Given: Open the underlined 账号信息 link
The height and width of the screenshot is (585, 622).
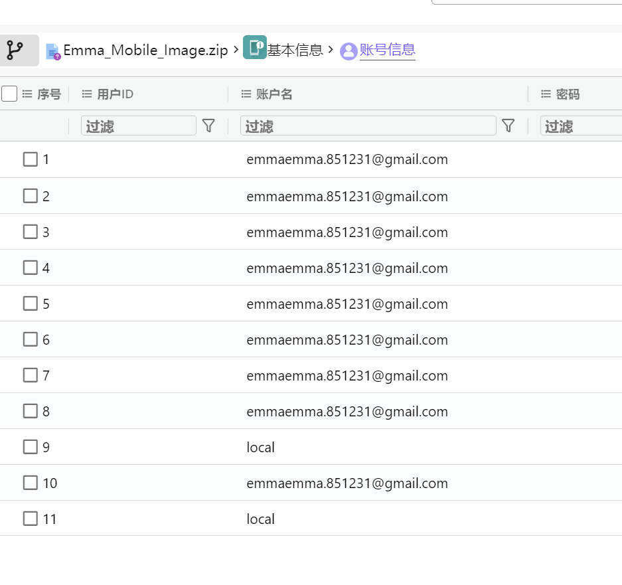Looking at the screenshot, I should pos(388,50).
